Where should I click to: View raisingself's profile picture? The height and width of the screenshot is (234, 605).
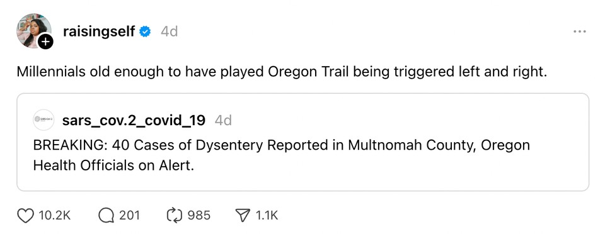[x=33, y=30]
